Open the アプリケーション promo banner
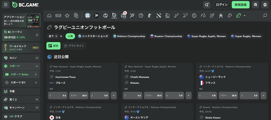The image size is (271, 120). tap(21, 20)
